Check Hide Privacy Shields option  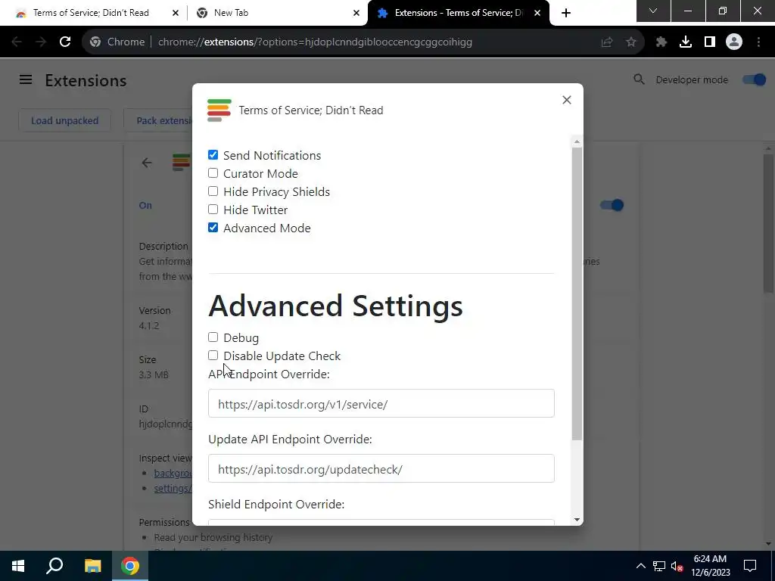coord(213,191)
